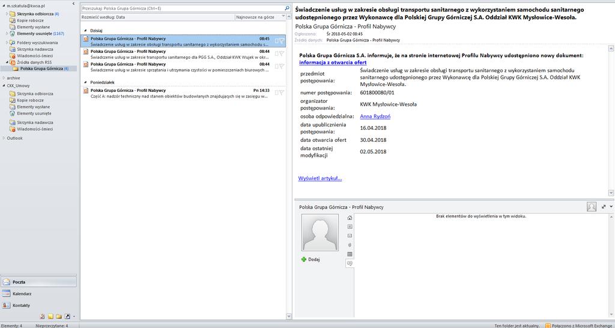Open the Notes yellow sticky icon
615x328 pixels.
(x=50, y=316)
